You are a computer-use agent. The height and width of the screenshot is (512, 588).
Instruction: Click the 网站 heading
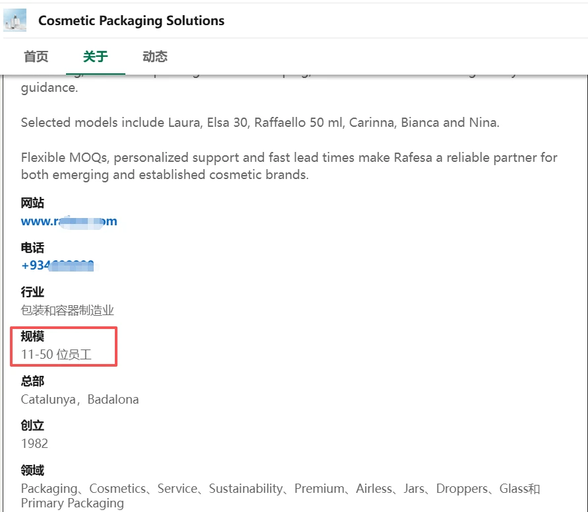click(32, 203)
